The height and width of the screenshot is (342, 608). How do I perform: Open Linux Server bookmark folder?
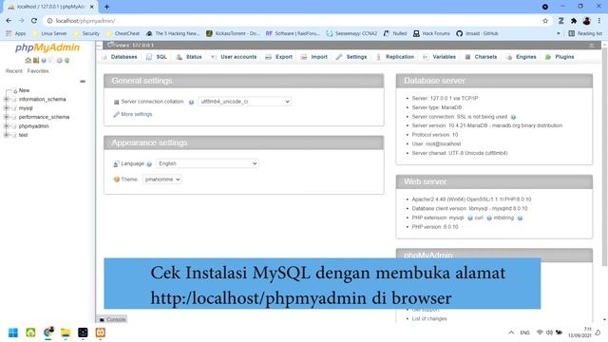[49, 34]
